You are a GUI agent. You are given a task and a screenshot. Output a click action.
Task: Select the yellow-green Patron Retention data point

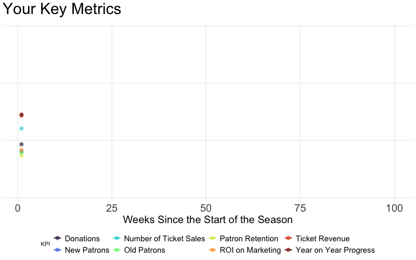tap(21, 155)
